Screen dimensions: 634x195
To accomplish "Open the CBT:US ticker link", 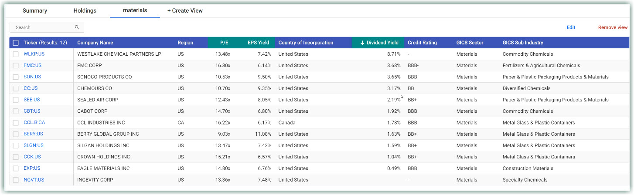I will (x=32, y=111).
